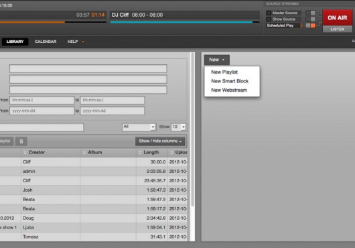Switch to the CALENDAR tab
Viewport: 355px width, 248px height.
click(x=46, y=42)
